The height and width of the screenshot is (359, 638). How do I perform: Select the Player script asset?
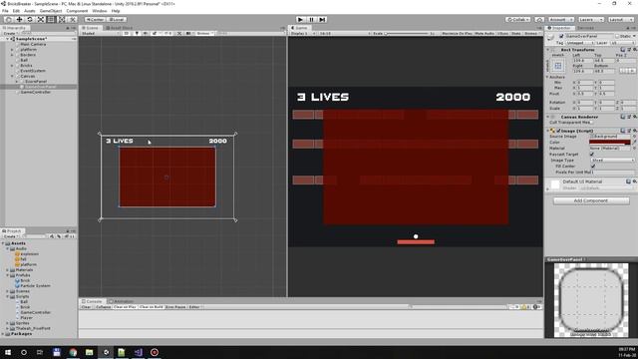pyautogui.click(x=26, y=317)
